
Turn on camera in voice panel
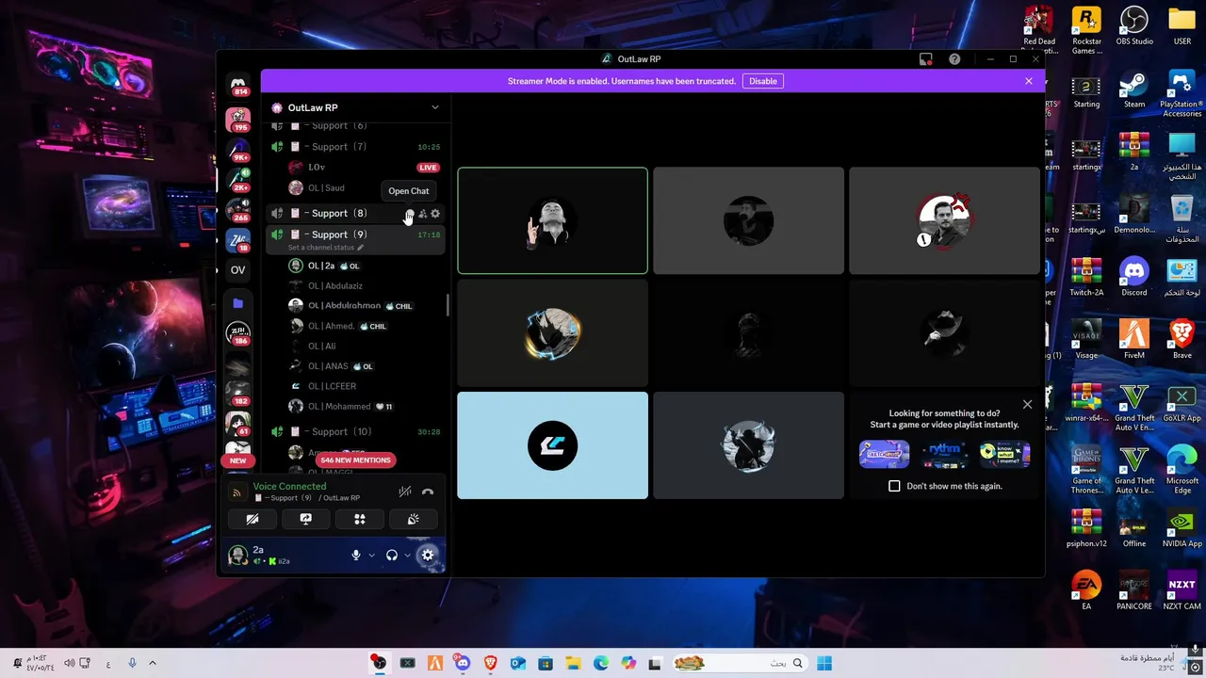click(x=253, y=519)
